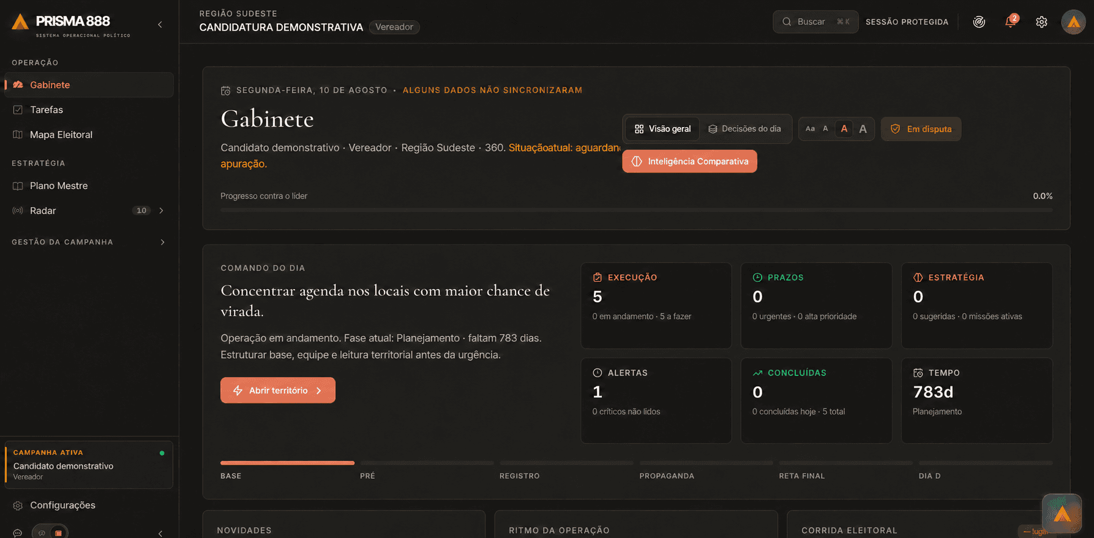Screen dimensions: 1094x538
Task: Open the gear settings icon in header
Action: tap(1041, 22)
